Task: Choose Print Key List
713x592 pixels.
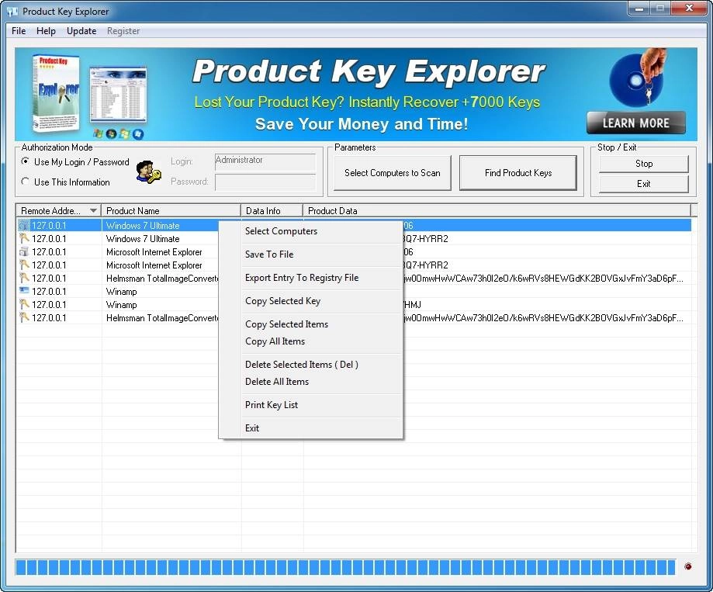Action: tap(310, 405)
